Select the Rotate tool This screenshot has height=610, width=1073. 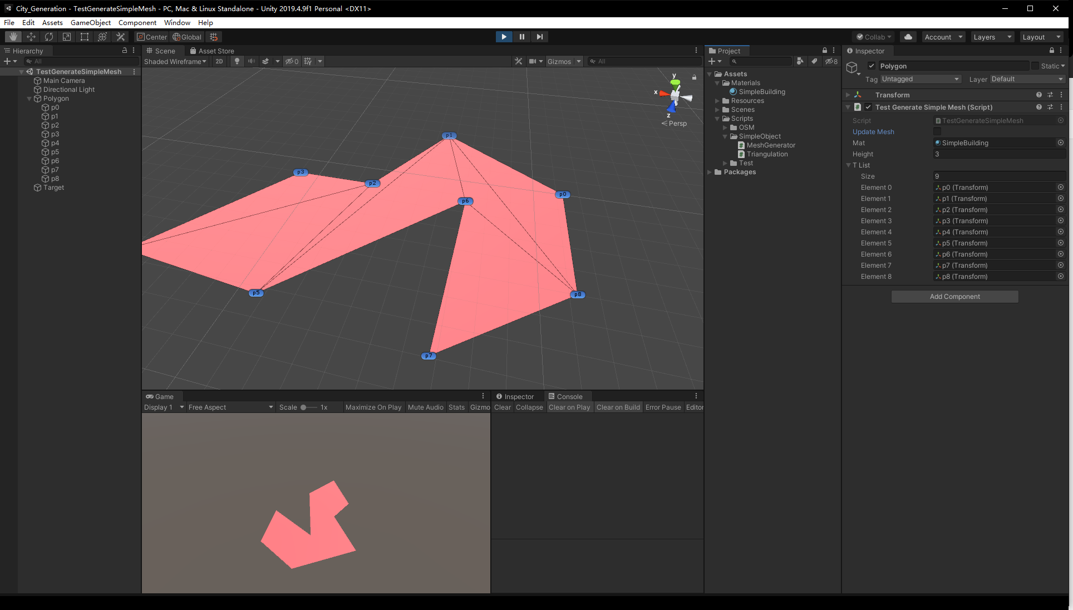[49, 37]
